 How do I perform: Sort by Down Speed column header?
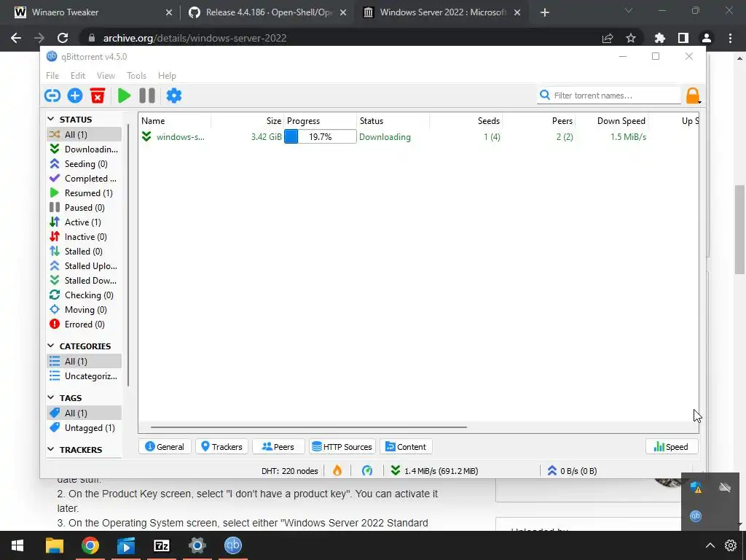[612, 121]
